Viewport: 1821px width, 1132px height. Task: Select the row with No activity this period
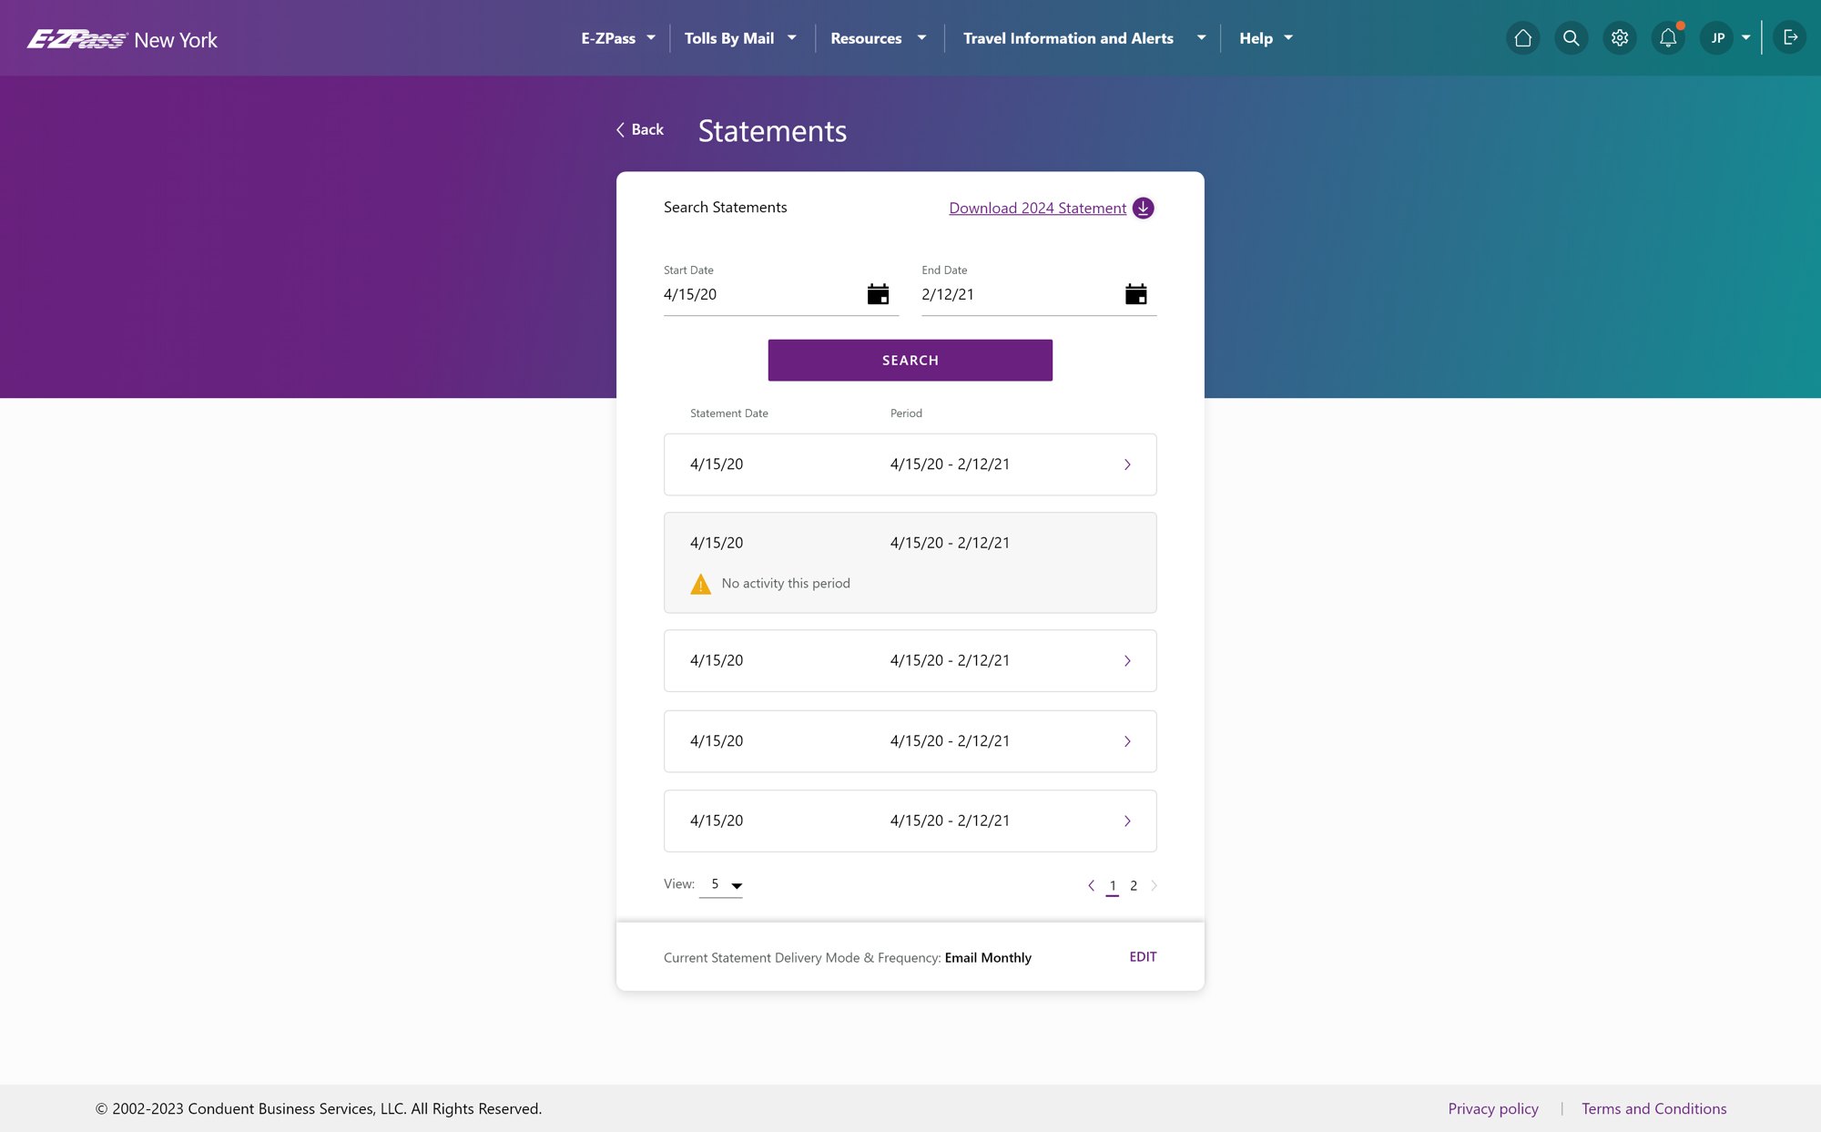pos(910,562)
